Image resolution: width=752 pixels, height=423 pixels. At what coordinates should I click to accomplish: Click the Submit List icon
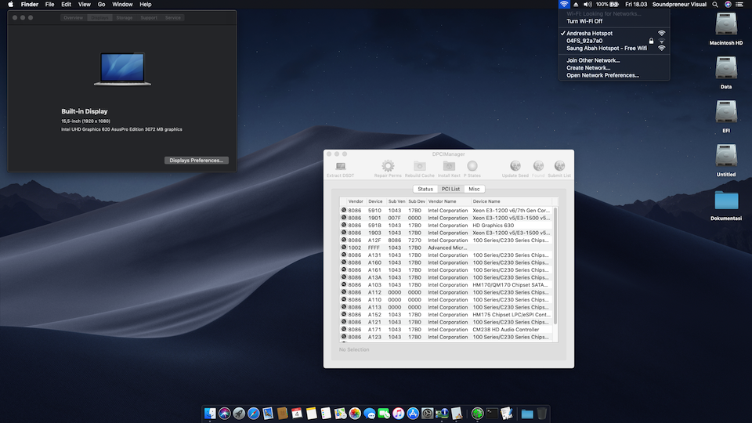[x=559, y=166]
